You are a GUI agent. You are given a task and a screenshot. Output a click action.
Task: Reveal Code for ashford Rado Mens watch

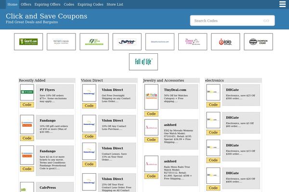(x=151, y=176)
